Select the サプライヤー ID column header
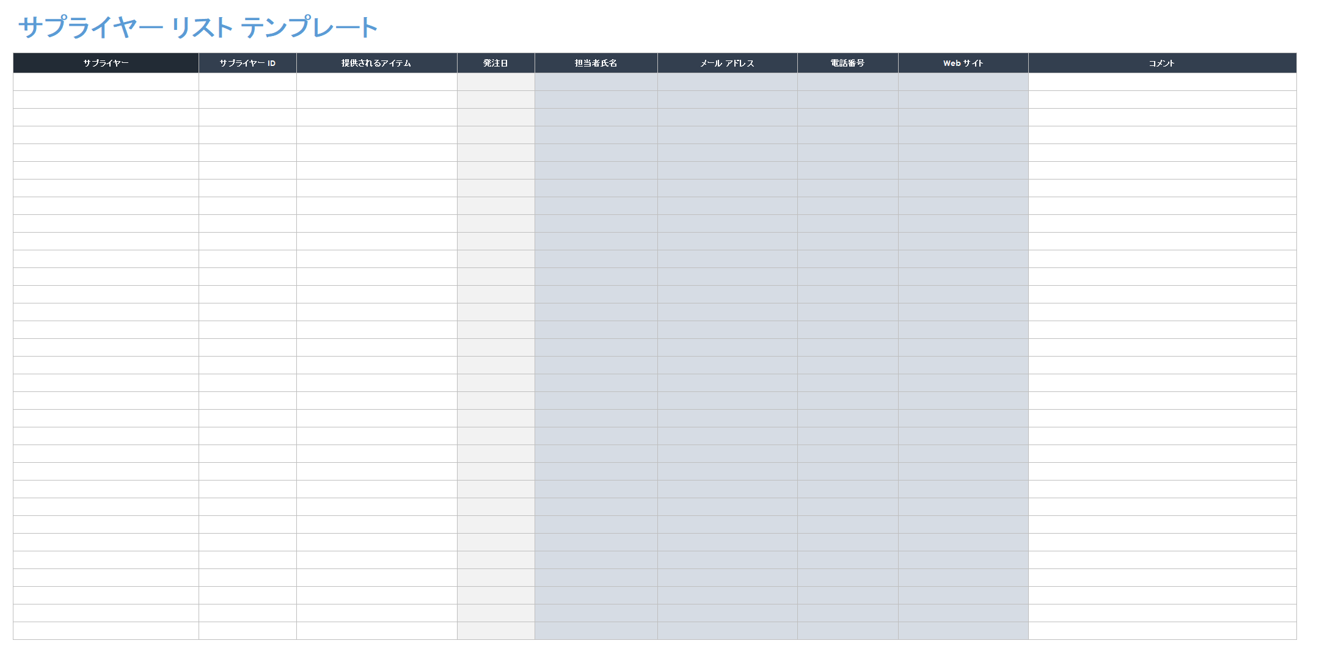This screenshot has height=646, width=1319. (247, 63)
